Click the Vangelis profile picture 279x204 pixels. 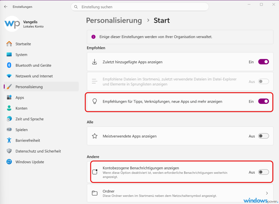pyautogui.click(x=12, y=24)
